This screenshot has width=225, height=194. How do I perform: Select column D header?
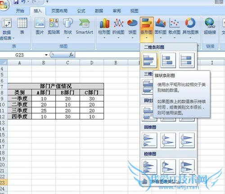coord(92,63)
